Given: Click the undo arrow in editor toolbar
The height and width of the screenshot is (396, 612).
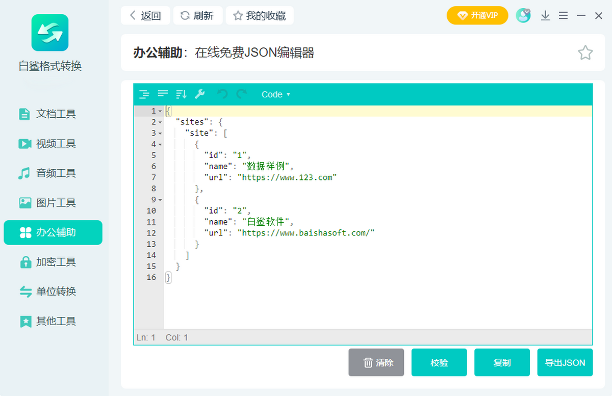Looking at the screenshot, I should click(x=222, y=94).
